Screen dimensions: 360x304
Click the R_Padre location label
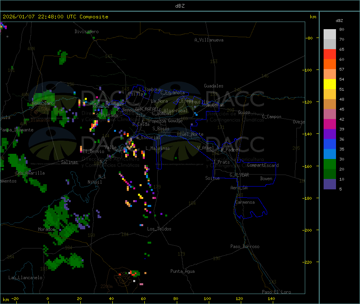(x=229, y=150)
